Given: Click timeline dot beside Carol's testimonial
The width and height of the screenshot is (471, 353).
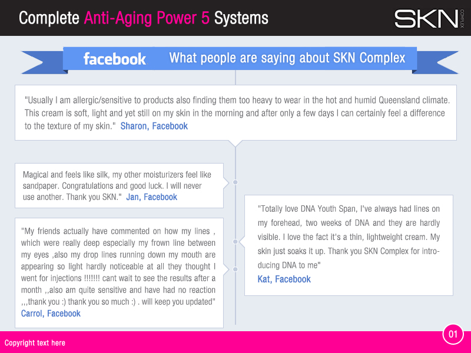Looking at the screenshot, I should tap(235, 269).
